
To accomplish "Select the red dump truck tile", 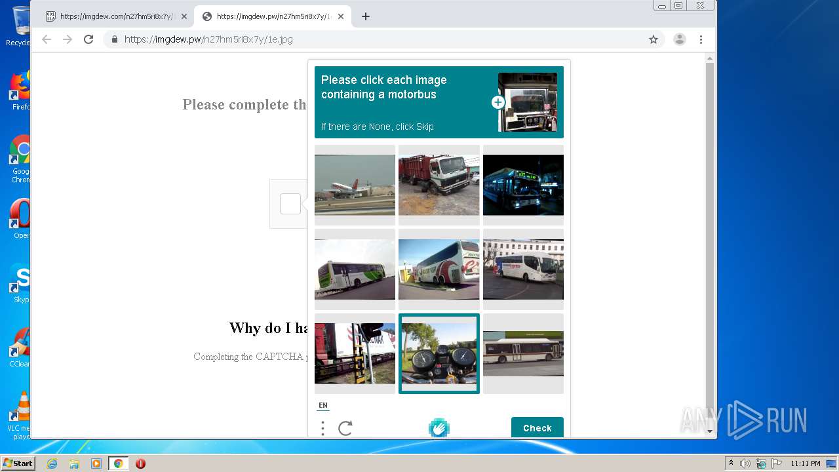I will pos(439,185).
